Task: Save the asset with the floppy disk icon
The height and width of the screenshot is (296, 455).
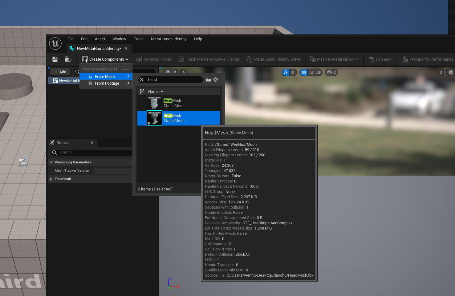Action: (55, 59)
